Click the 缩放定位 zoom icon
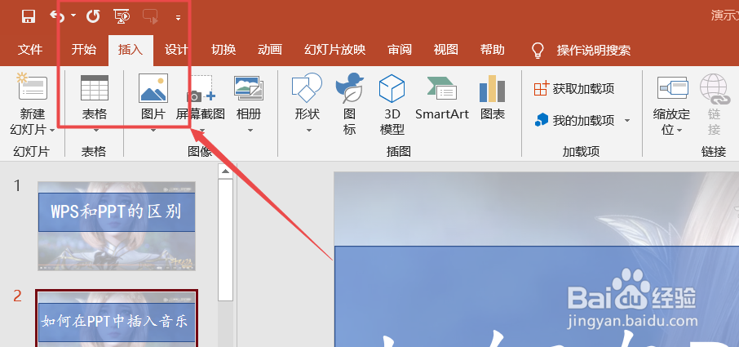 pyautogui.click(x=673, y=89)
